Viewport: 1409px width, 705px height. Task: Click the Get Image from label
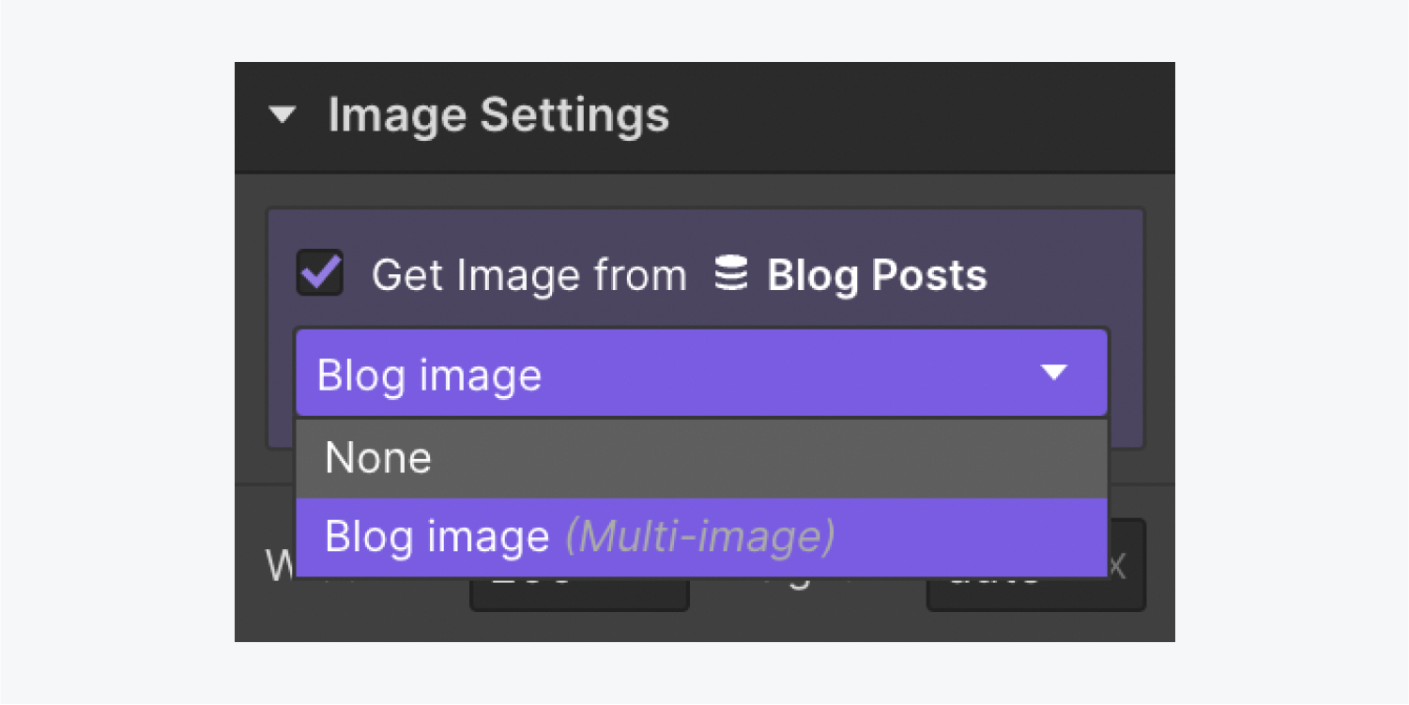click(529, 275)
